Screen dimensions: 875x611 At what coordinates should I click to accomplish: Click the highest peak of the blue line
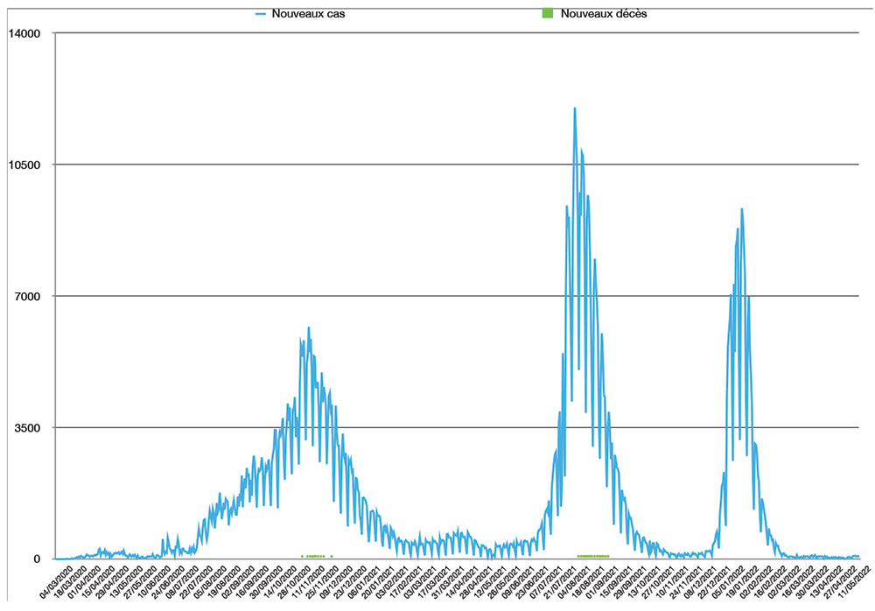574,109
